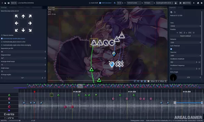Viewport: 204px width, 122px height.
Task: Open the 16th of a note dropdown
Action: (x=135, y=3)
